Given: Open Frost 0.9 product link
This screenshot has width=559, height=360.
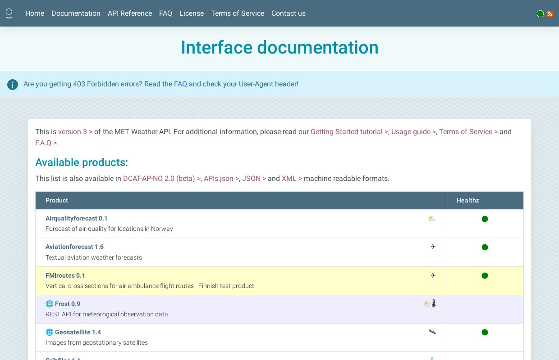Looking at the screenshot, I should [68, 304].
